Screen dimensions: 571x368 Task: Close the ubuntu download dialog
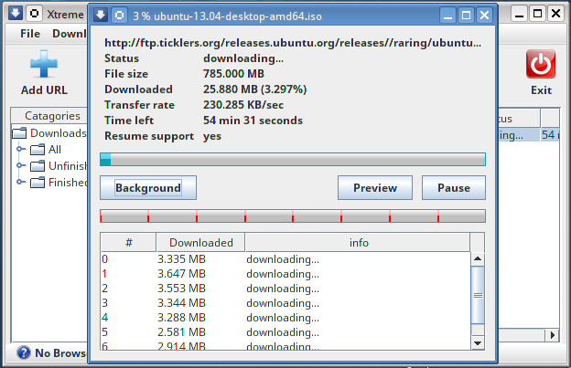[x=484, y=16]
